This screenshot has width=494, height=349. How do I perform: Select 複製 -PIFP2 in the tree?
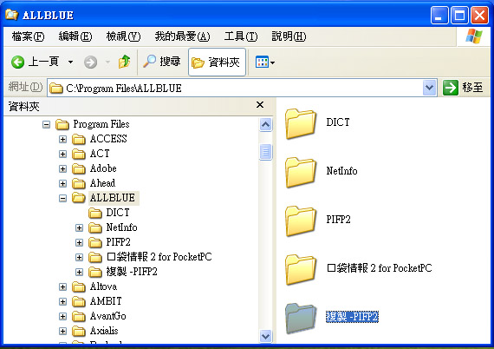[132, 272]
